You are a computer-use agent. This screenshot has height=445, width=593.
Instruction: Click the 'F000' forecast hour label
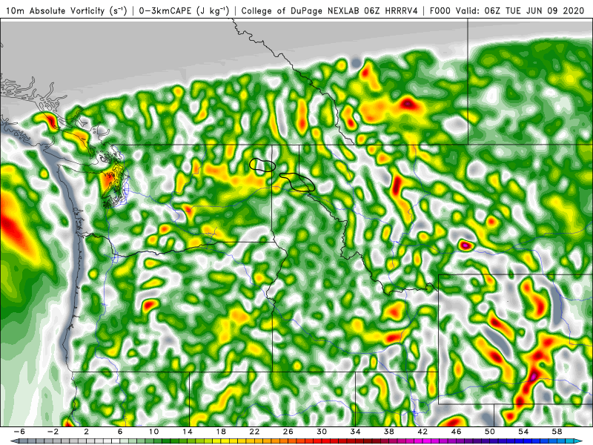pos(440,10)
